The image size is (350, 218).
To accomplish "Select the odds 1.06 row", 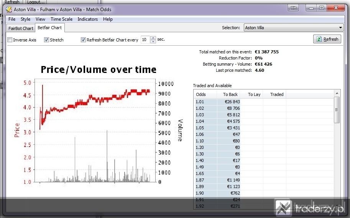I will coord(264,134).
